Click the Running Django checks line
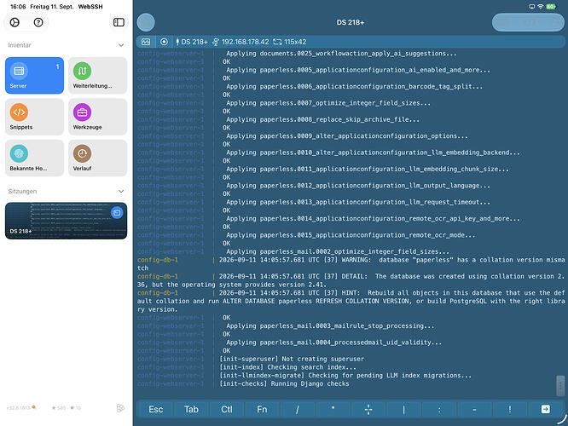 (x=284, y=383)
